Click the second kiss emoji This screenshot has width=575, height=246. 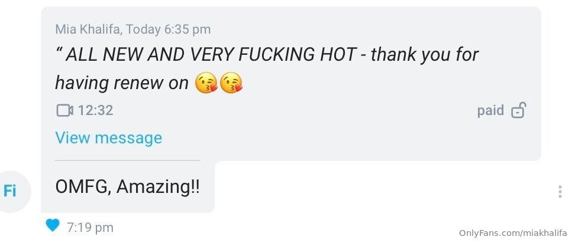coord(231,83)
